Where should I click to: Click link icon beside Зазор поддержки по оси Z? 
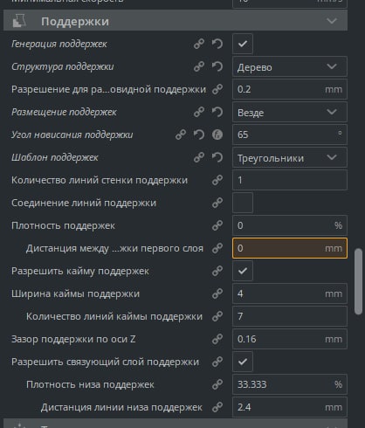point(217,339)
